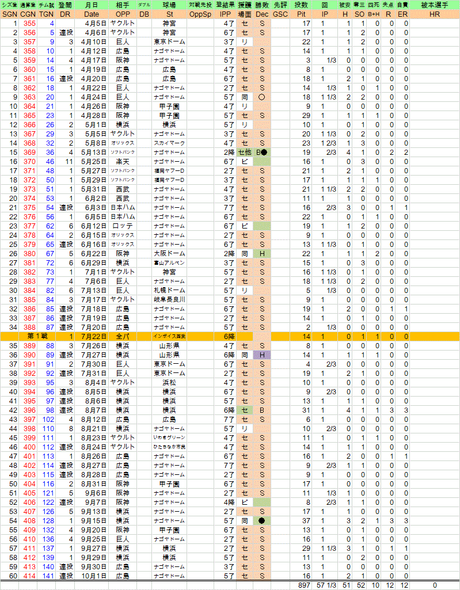460x590 pixels.
Task: Select the ひたちなか市民 stadium cell
Action: [169, 447]
